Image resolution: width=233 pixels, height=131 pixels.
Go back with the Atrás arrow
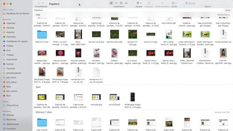[x=39, y=3]
